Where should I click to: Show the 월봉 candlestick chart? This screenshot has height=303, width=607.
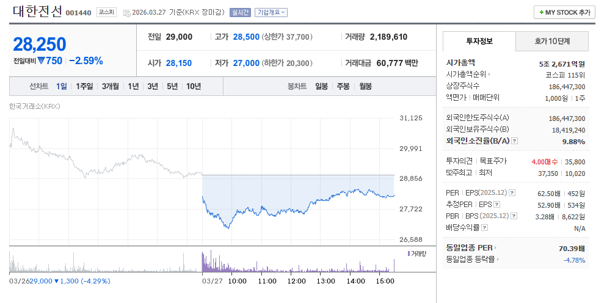click(x=365, y=86)
